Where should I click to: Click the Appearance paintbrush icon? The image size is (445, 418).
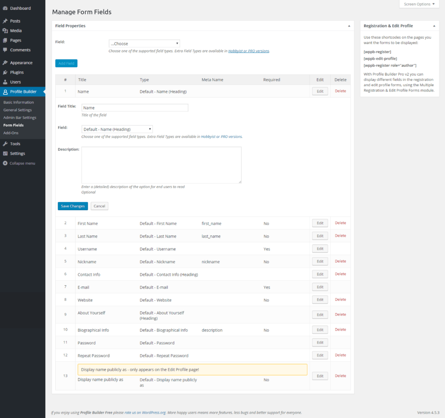tap(5, 63)
